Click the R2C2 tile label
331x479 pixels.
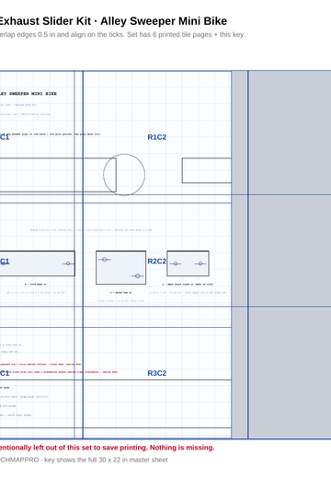157,262
